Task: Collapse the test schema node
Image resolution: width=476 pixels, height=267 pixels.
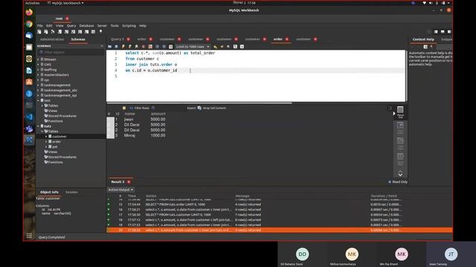Action: coord(38,101)
